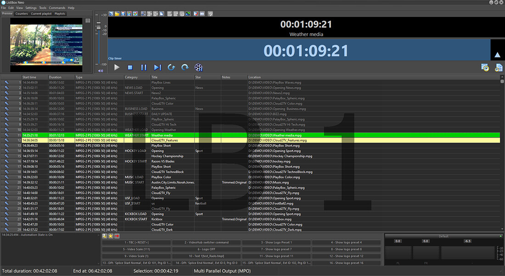Click the '1 - TBC [<RESET>]' command button

(x=136, y=242)
